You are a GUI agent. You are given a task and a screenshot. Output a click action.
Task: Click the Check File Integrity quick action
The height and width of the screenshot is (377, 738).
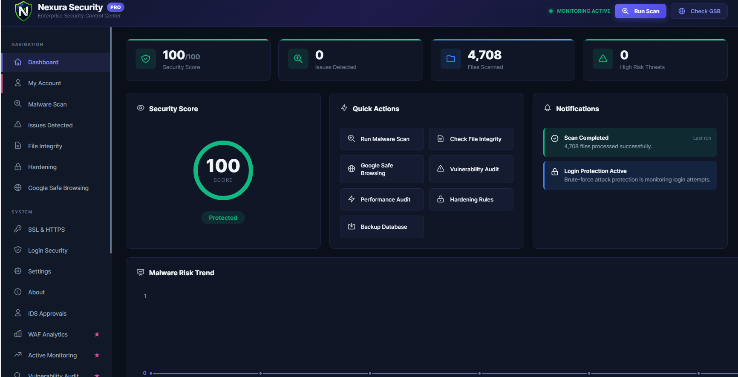[x=471, y=139]
